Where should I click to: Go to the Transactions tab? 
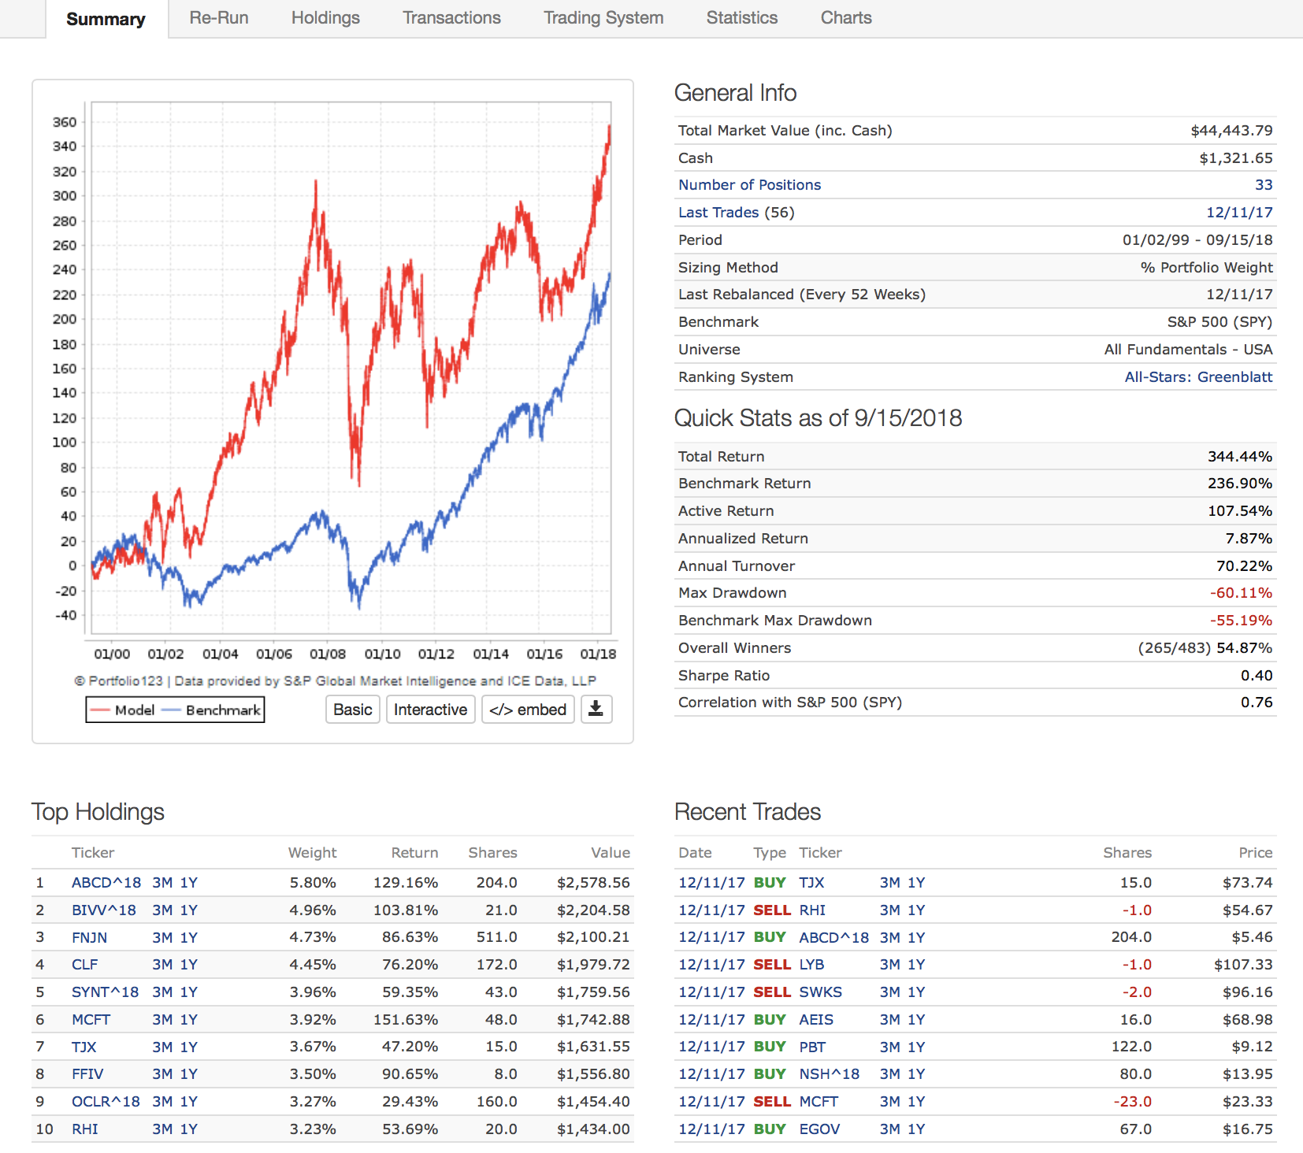tap(451, 18)
